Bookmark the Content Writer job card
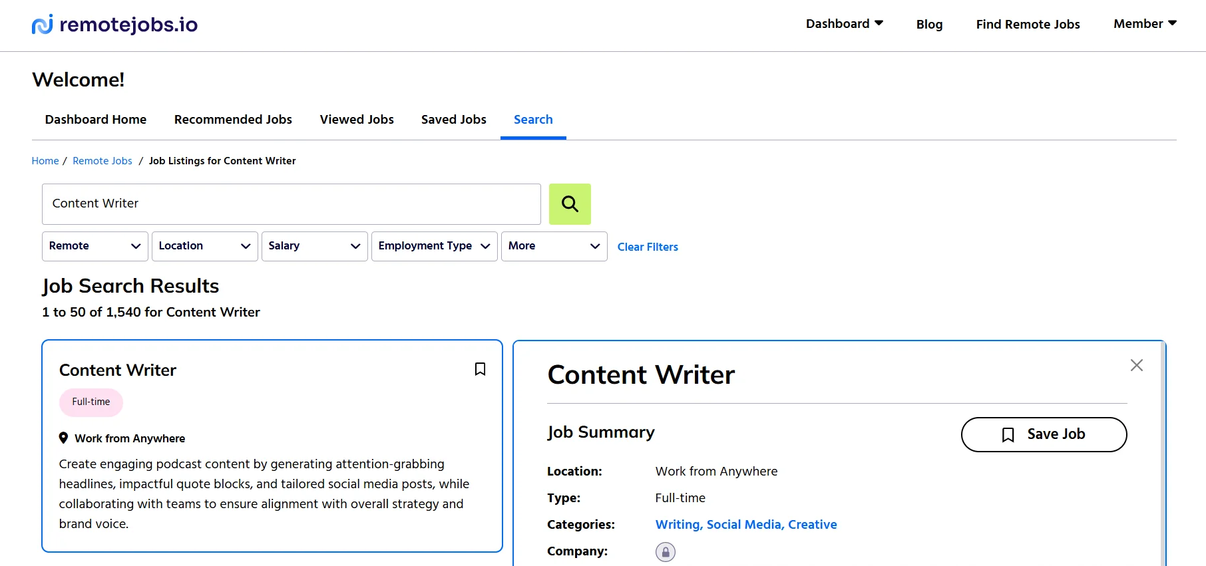 tap(480, 369)
